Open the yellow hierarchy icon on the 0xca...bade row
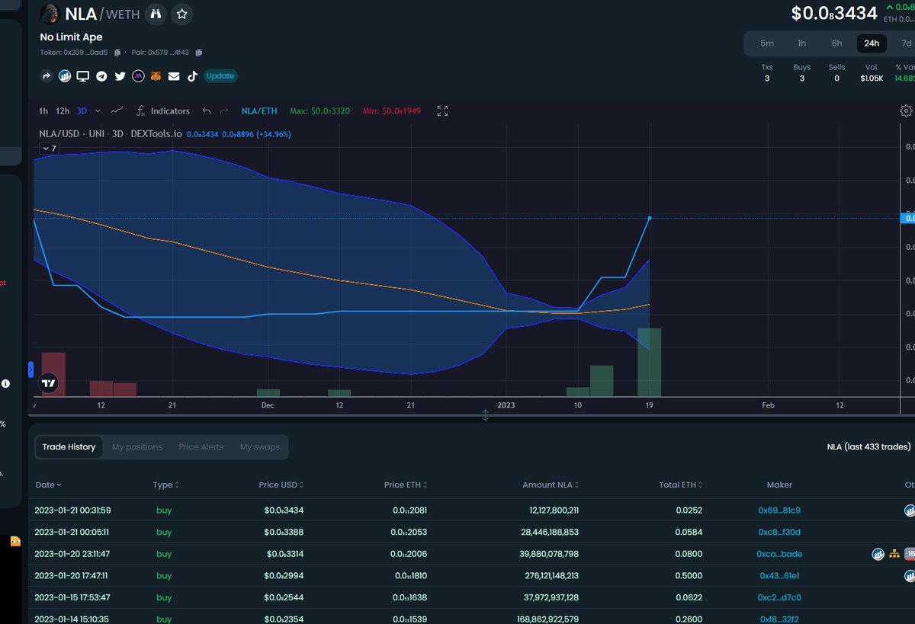 [x=894, y=554]
